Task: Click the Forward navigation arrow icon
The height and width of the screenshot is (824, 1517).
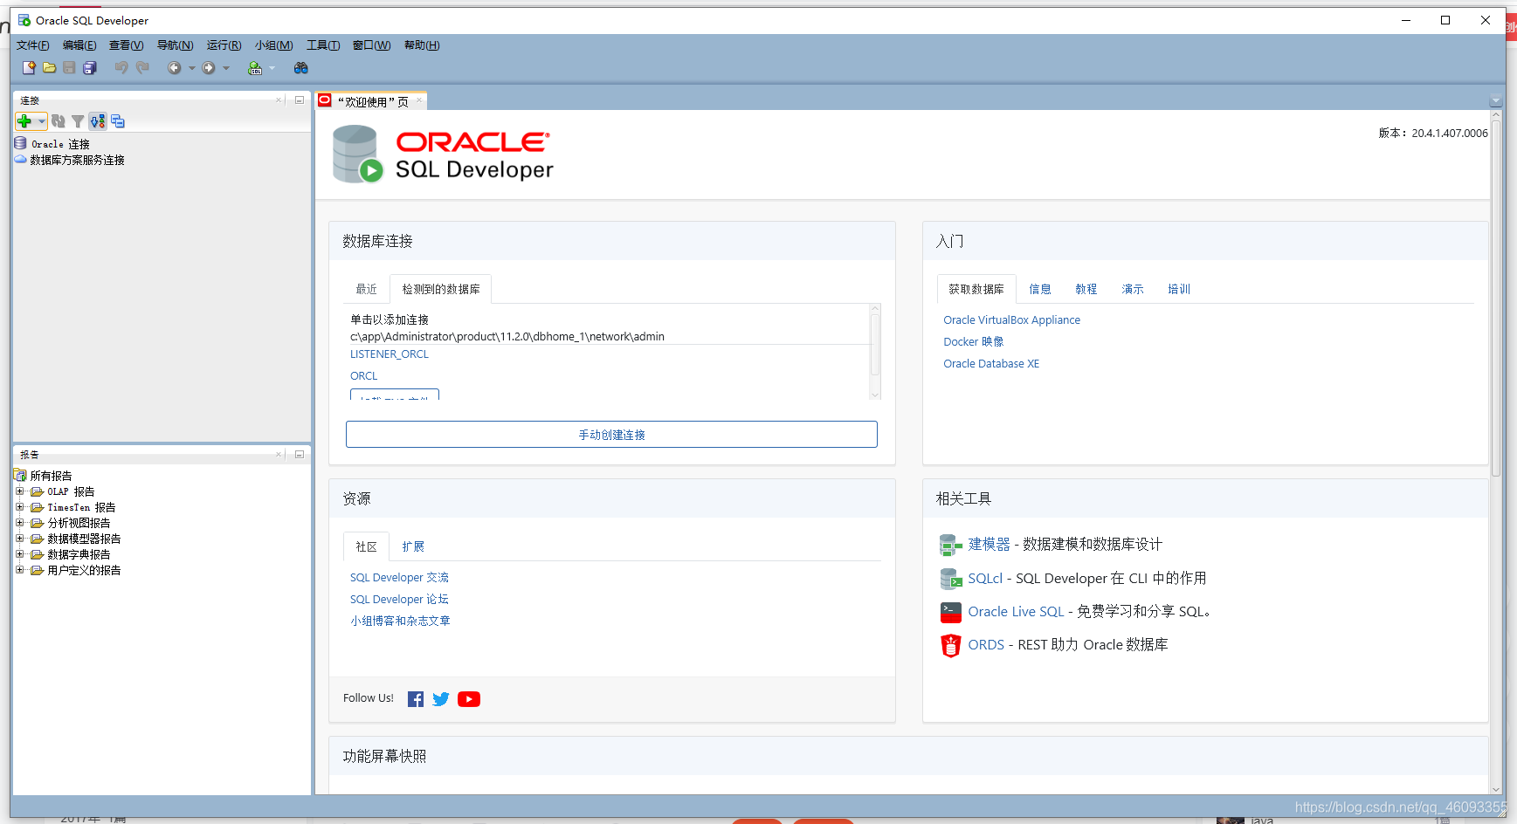Action: (208, 68)
